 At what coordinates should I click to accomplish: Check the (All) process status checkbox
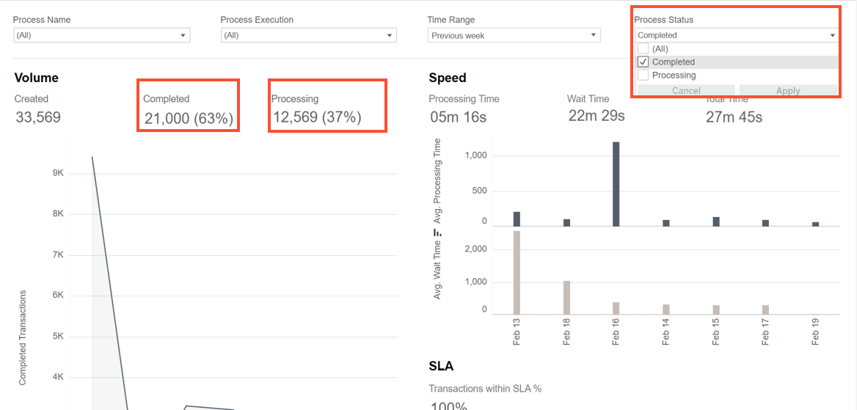[x=643, y=48]
